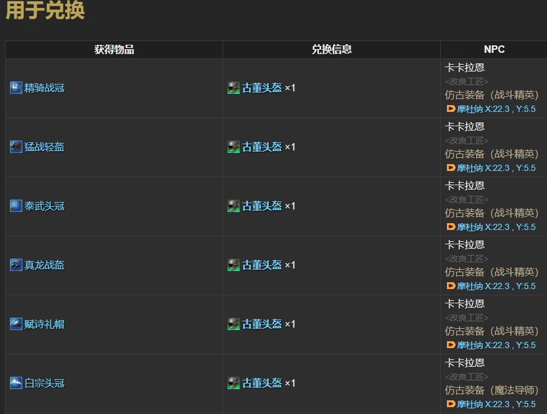Click 古董头盔 icon in 泰武头冠 row
The width and height of the screenshot is (547, 414).
(x=233, y=206)
